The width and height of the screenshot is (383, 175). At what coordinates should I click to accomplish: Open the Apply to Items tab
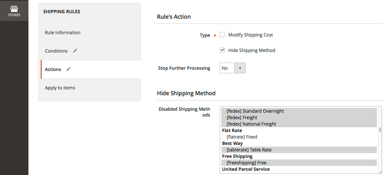coord(60,88)
